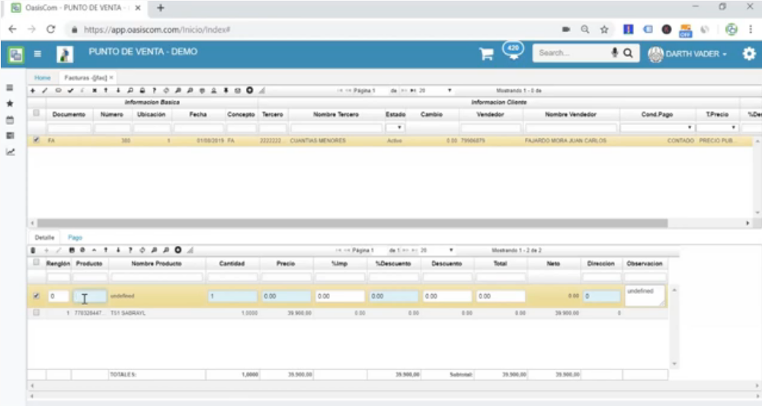Image resolution: width=762 pixels, height=406 pixels.
Task: Click the Producto input field in edited row
Action: pyautogui.click(x=90, y=296)
